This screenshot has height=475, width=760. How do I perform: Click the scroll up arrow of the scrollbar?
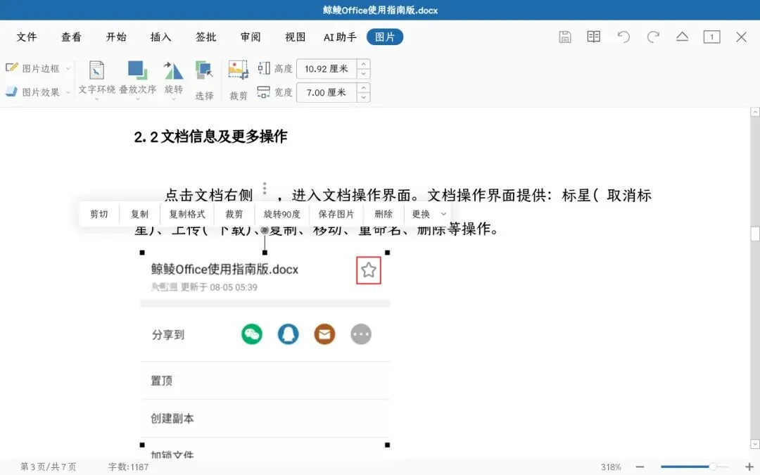pyautogui.click(x=754, y=113)
